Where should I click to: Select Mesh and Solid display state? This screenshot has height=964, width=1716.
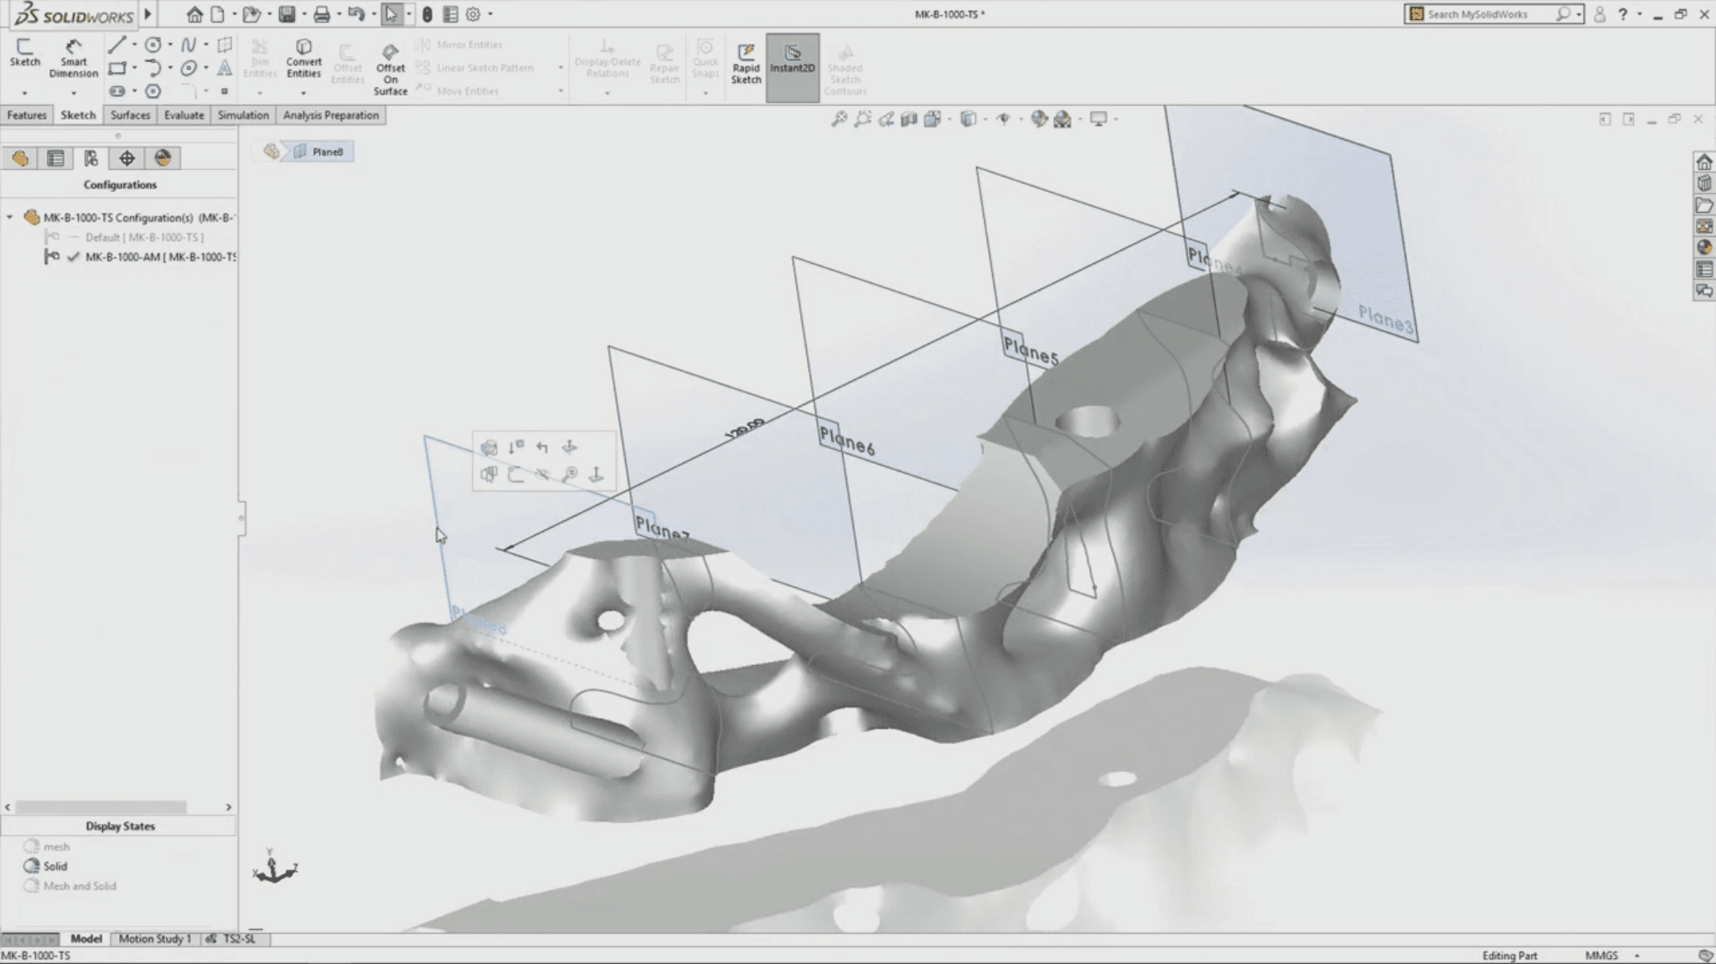click(70, 886)
